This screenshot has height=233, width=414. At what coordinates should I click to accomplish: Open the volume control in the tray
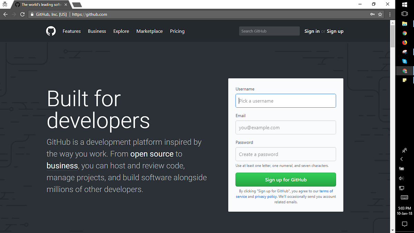coord(401,178)
